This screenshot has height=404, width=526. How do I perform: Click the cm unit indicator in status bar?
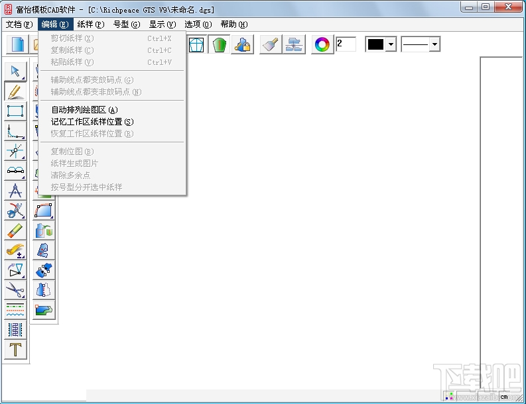pos(504,397)
